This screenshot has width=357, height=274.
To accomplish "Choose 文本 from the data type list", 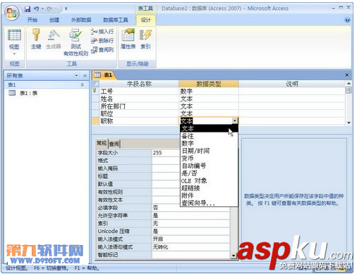I will (209, 128).
